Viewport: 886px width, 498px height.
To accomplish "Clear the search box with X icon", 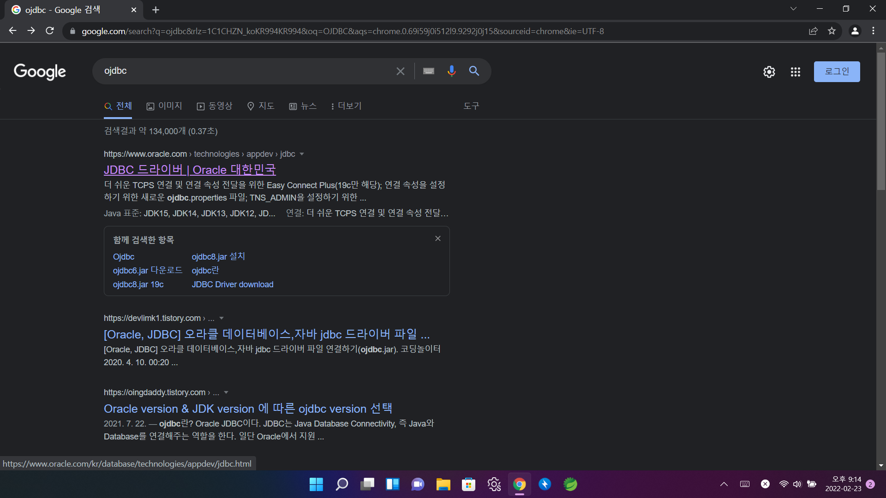I will [x=400, y=71].
